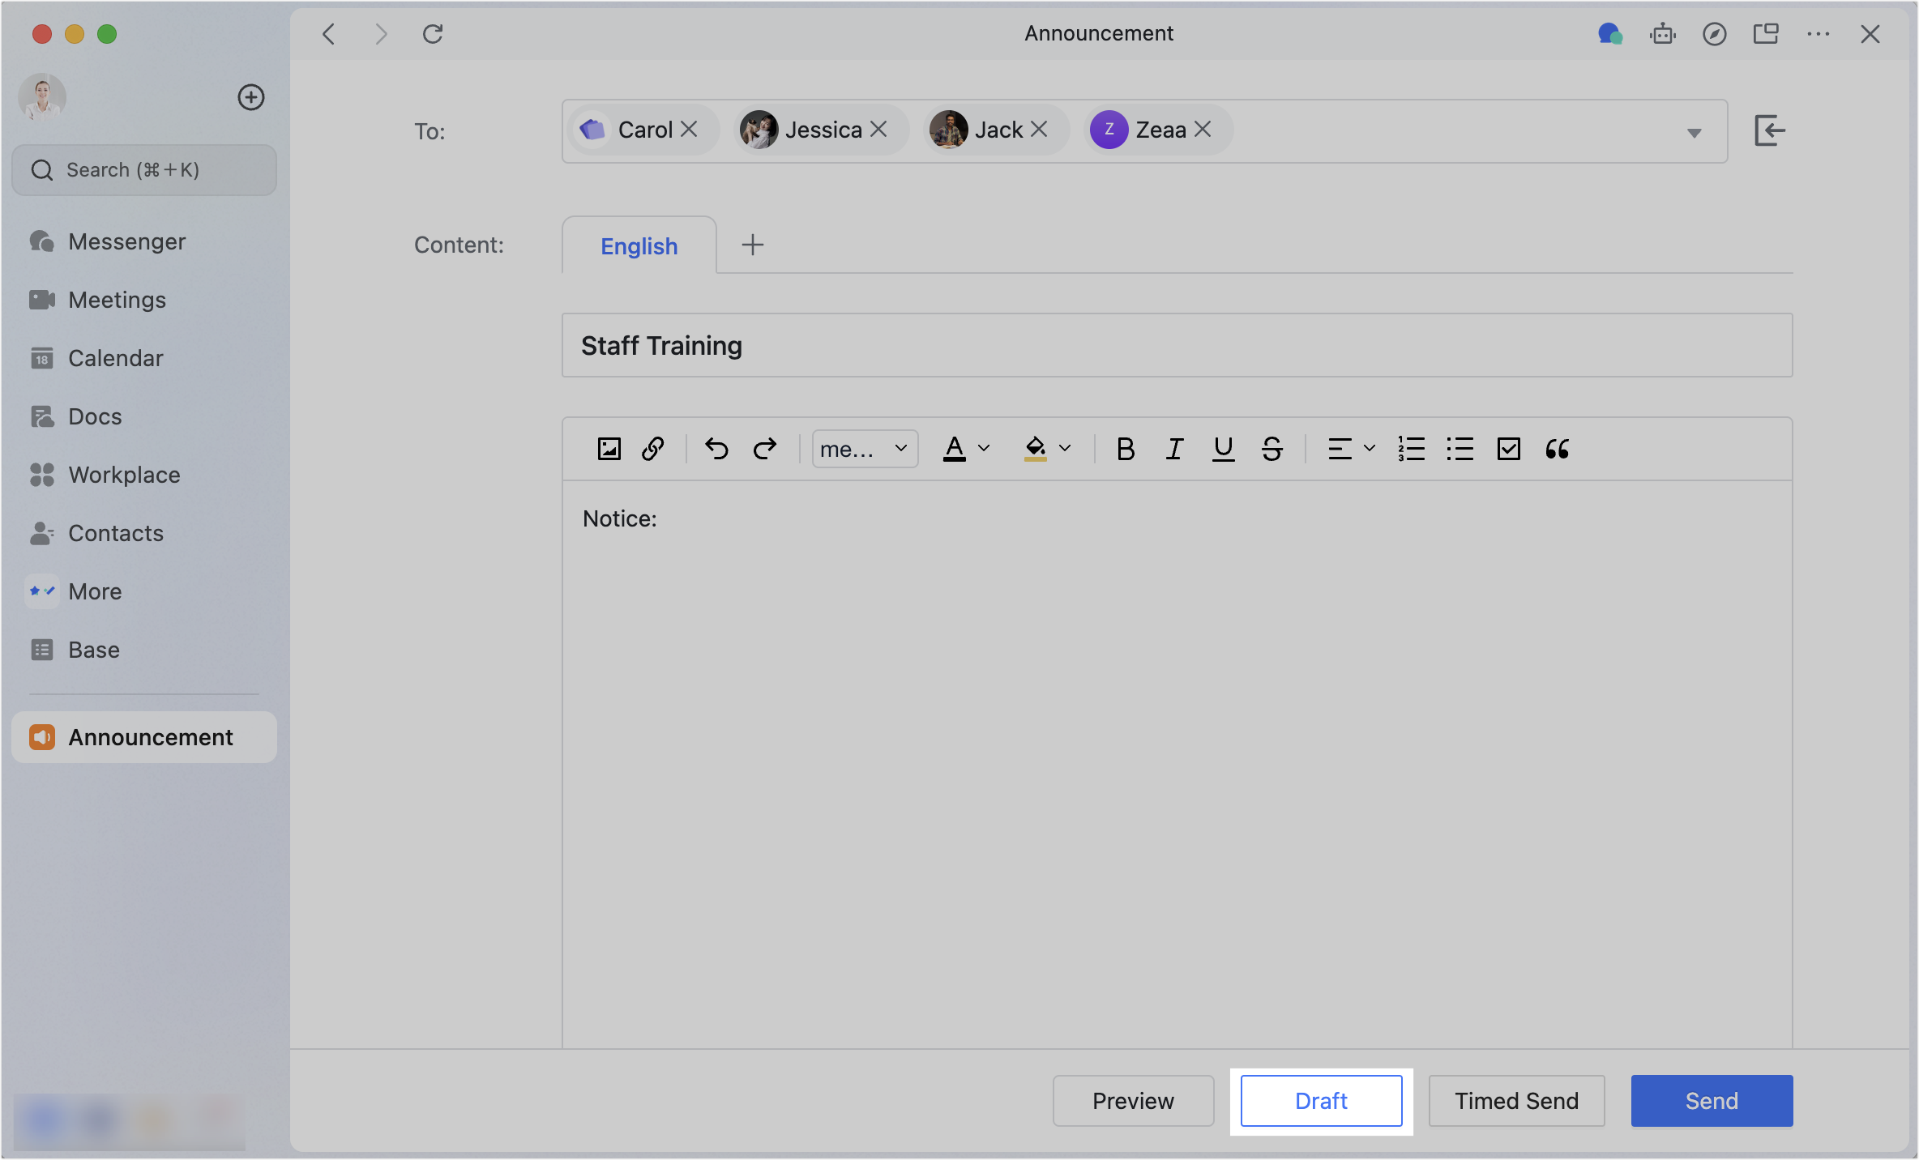Click the Staff Training title field
Image resolution: width=1919 pixels, height=1160 pixels.
1177,345
